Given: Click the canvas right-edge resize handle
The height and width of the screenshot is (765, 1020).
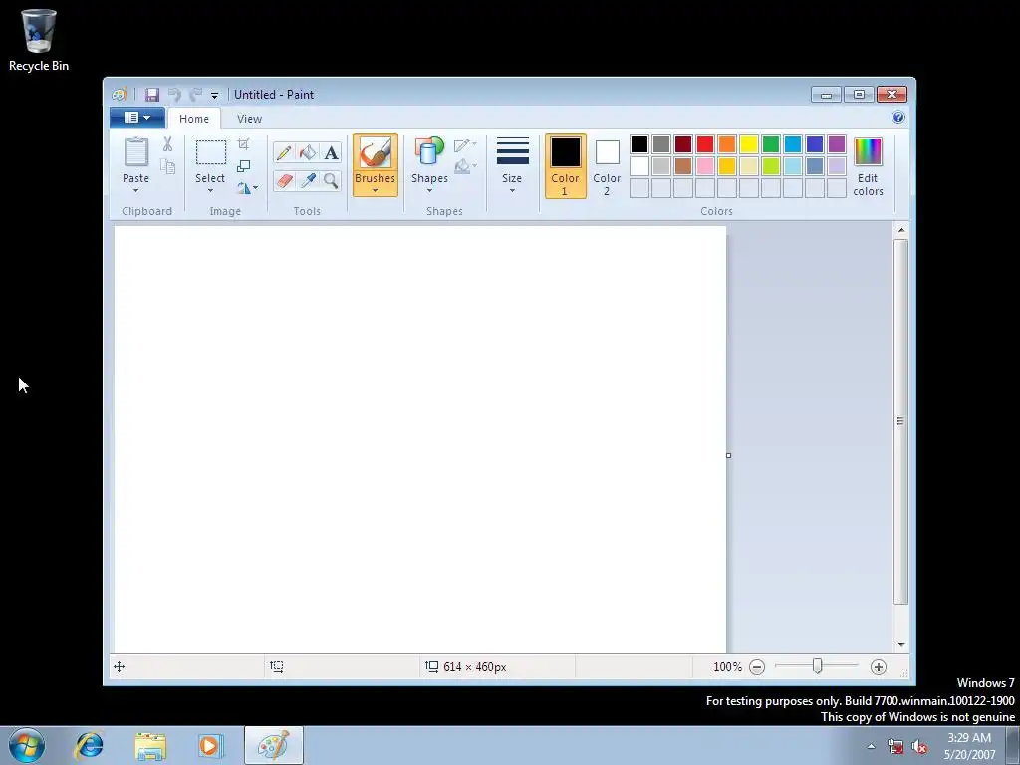Looking at the screenshot, I should point(728,455).
